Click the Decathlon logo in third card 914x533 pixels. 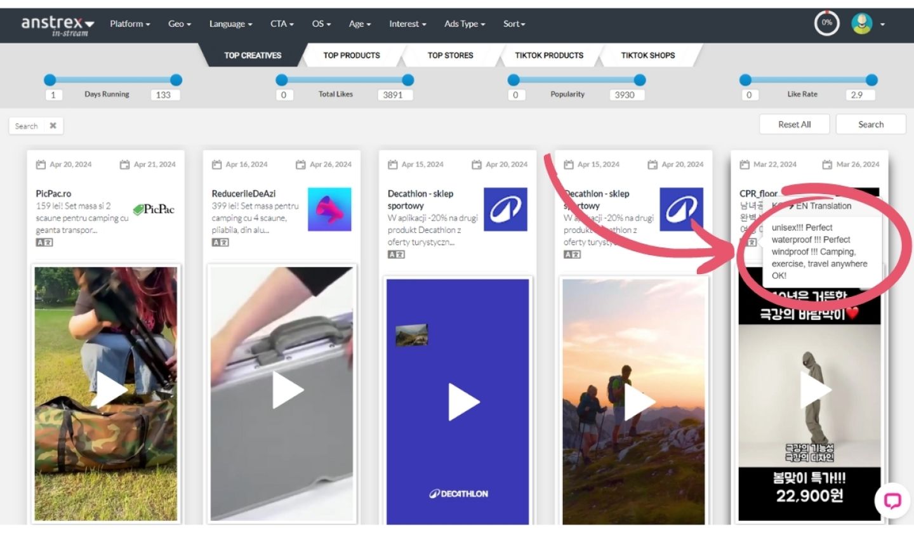pos(505,209)
